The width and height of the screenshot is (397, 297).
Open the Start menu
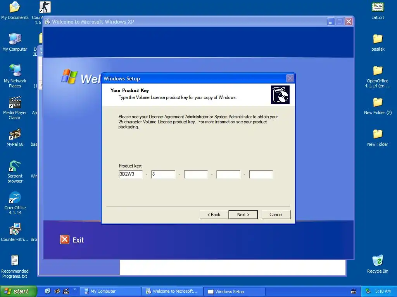click(x=18, y=291)
